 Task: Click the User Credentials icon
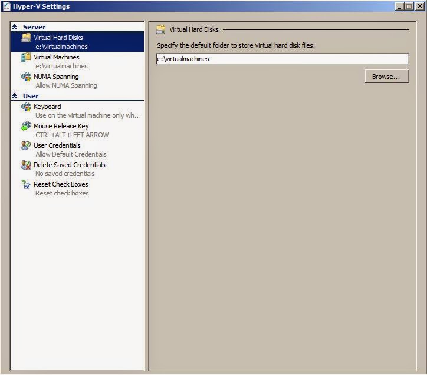click(x=26, y=145)
